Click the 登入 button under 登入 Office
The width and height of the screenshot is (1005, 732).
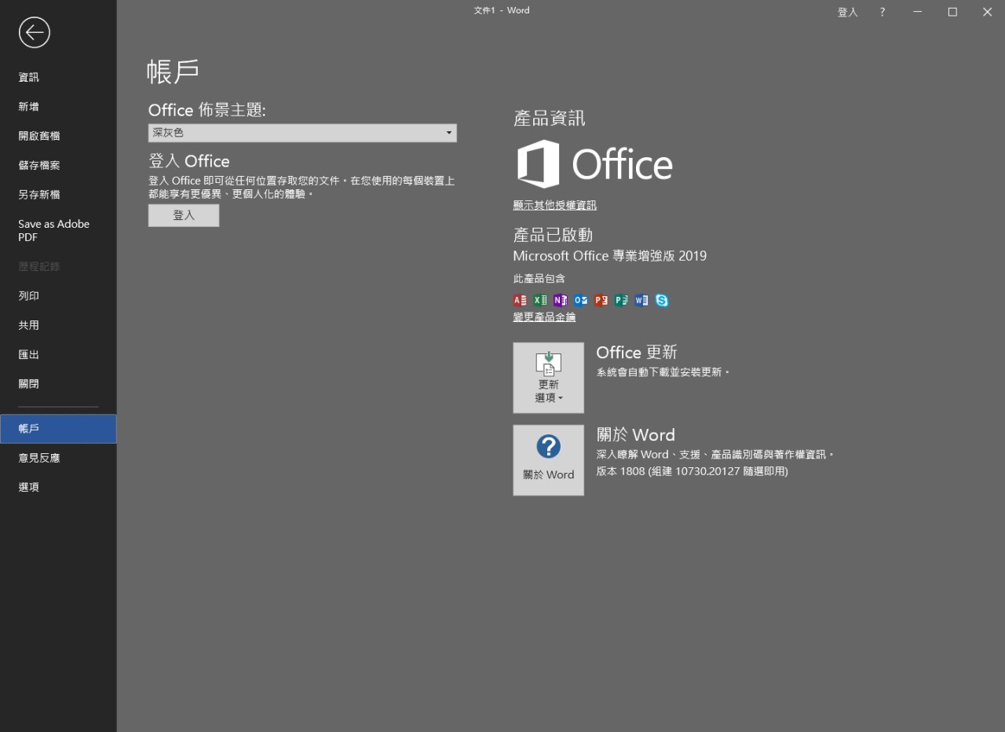pos(184,215)
